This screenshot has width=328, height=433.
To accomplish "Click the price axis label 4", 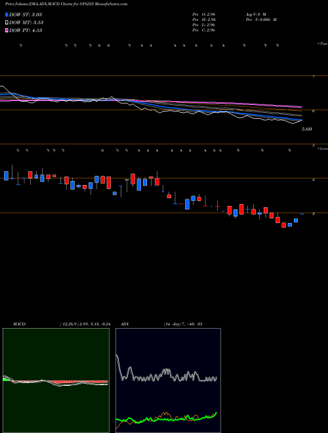I will tap(314, 180).
